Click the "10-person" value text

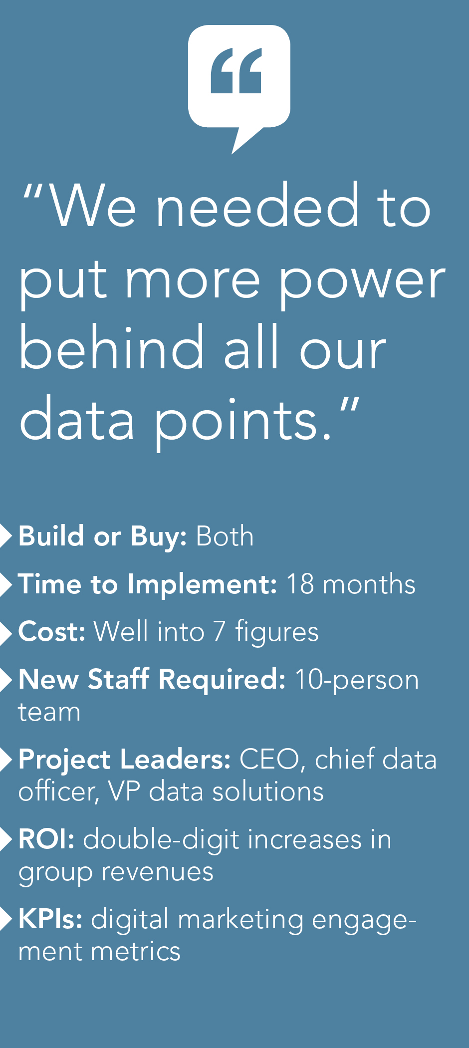[357, 680]
